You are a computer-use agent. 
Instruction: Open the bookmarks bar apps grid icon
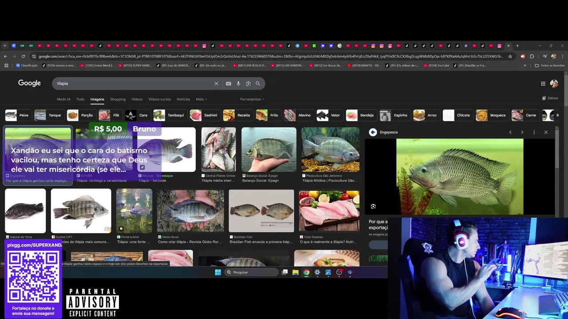coord(6,65)
